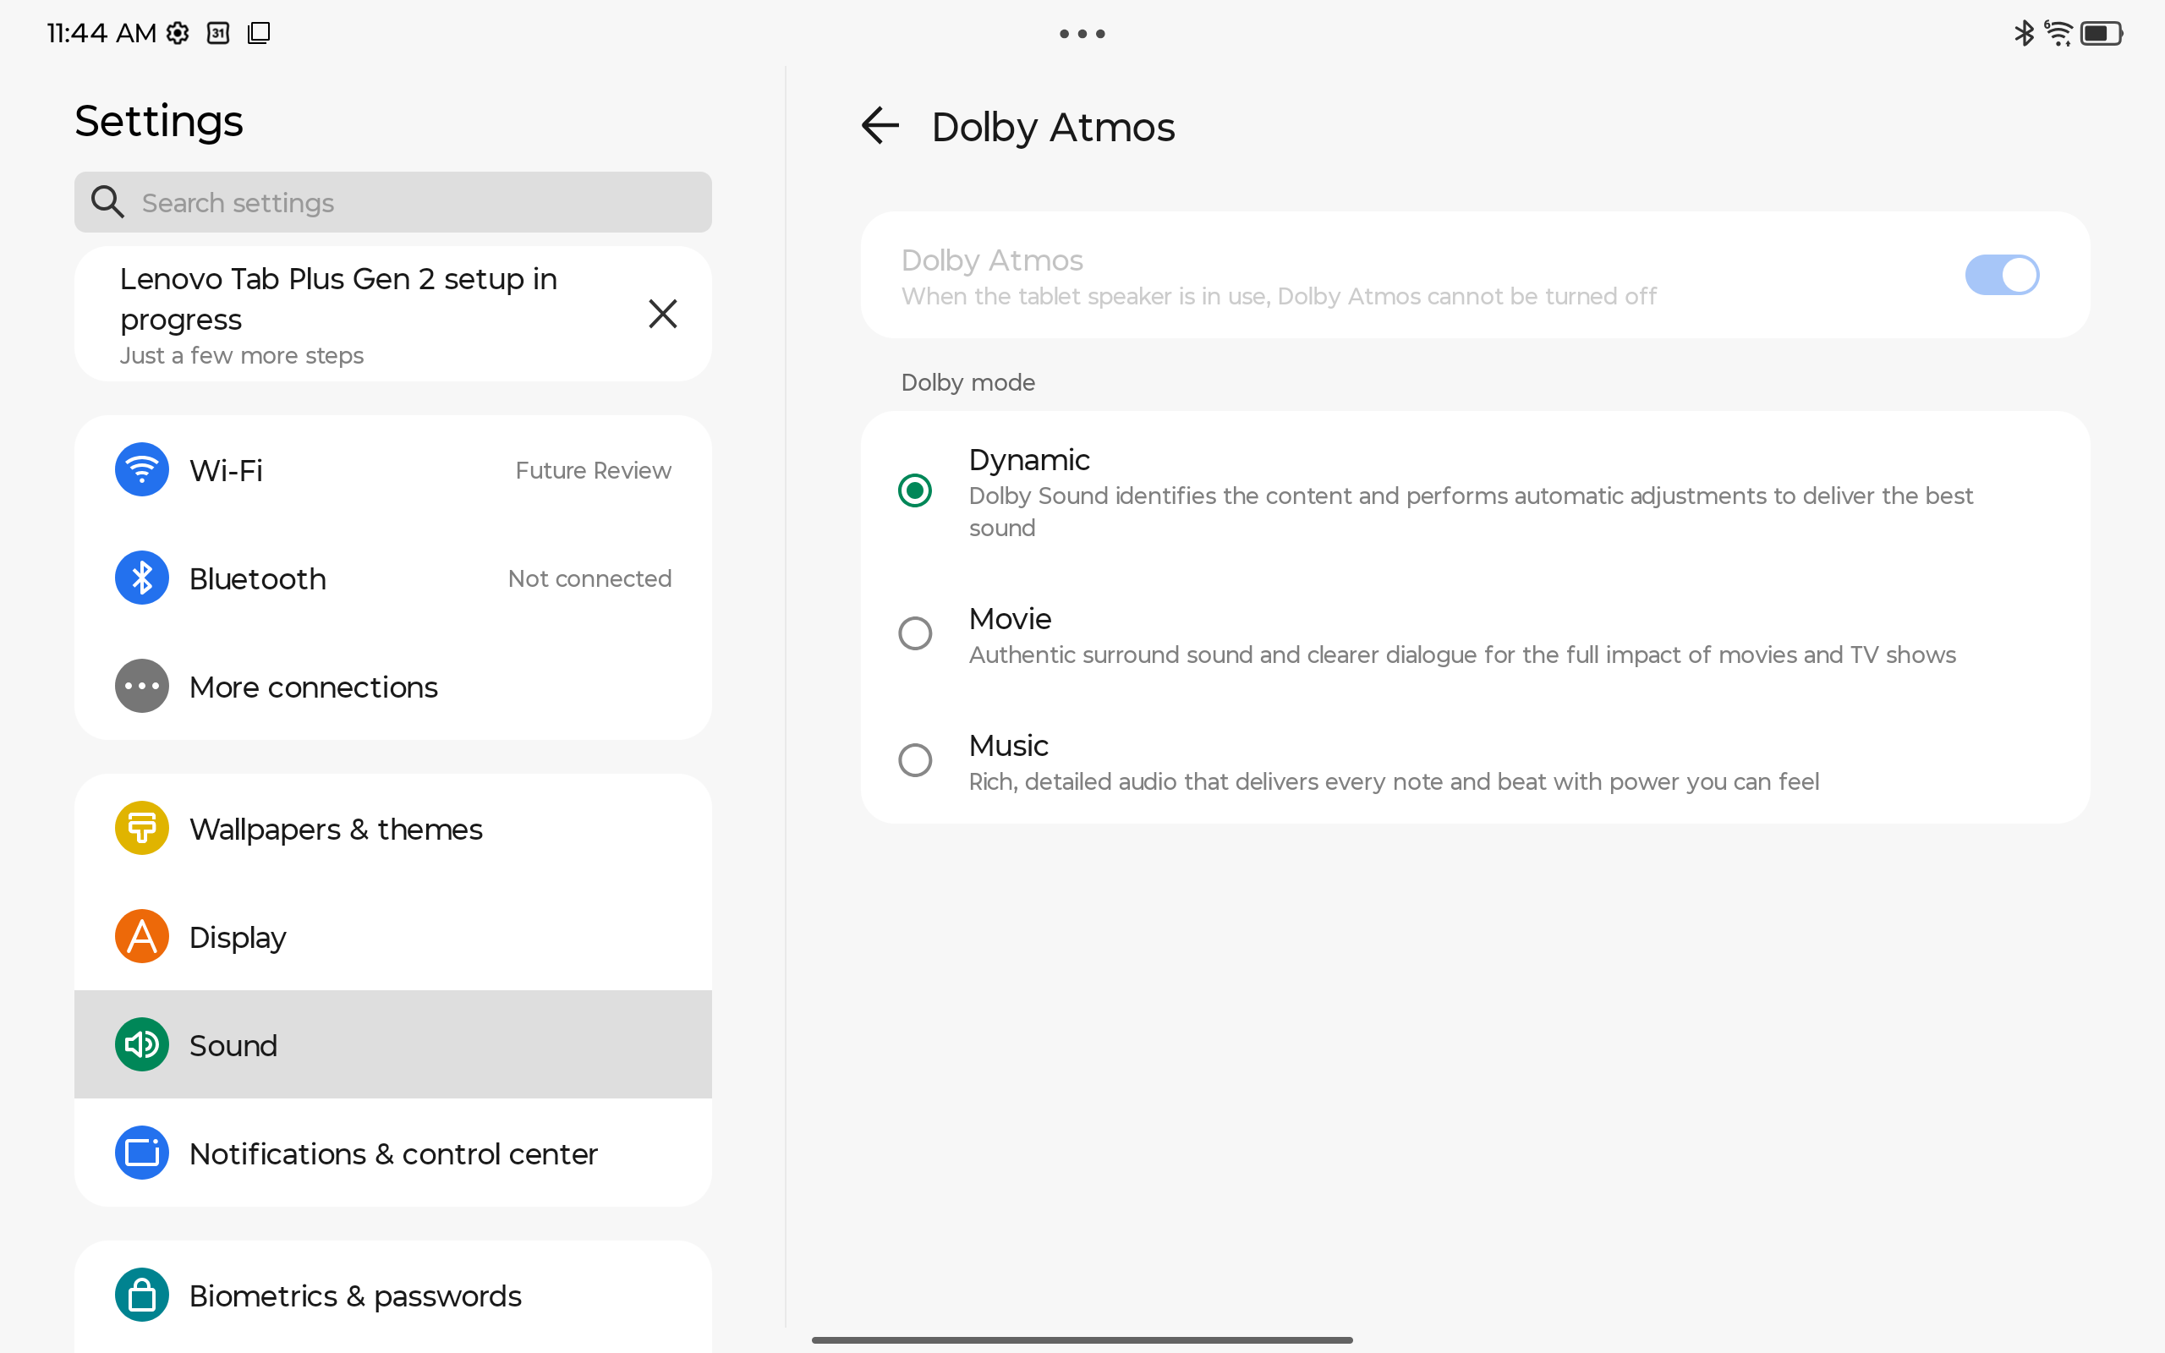The width and height of the screenshot is (2165, 1353).
Task: Tap the Movie mode surround sound description
Action: (1462, 655)
